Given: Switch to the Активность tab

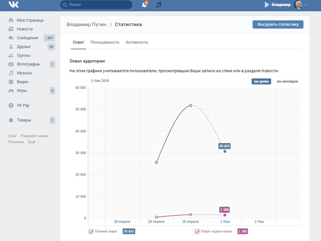Looking at the screenshot, I should tap(136, 42).
